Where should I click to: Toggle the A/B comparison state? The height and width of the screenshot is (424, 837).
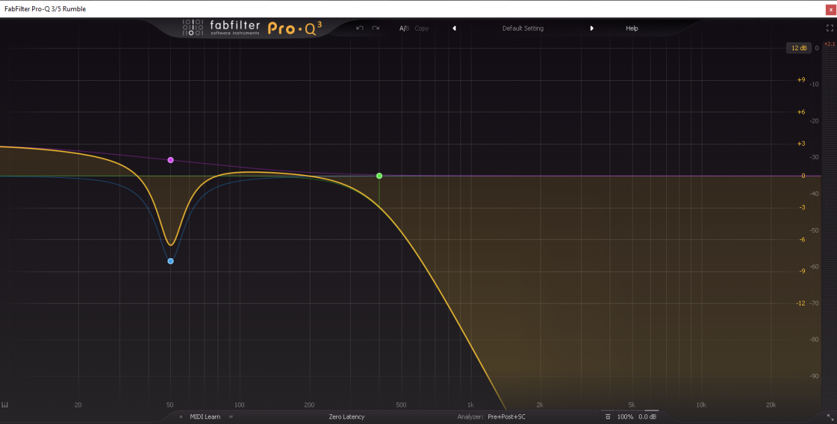pyautogui.click(x=404, y=29)
